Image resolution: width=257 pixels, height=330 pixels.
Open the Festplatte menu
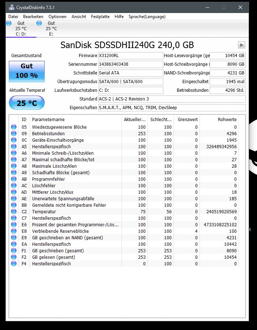(100, 17)
